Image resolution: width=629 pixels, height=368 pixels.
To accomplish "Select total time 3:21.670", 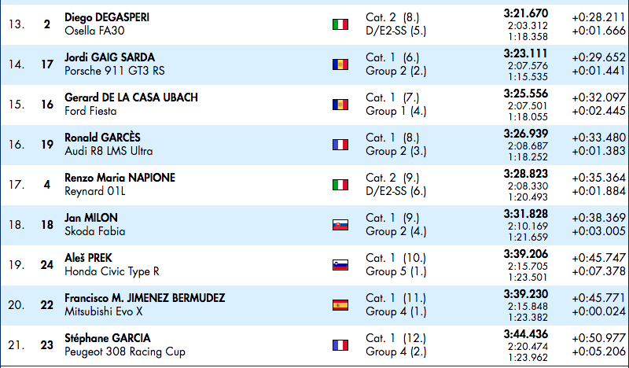I will click(x=525, y=13).
